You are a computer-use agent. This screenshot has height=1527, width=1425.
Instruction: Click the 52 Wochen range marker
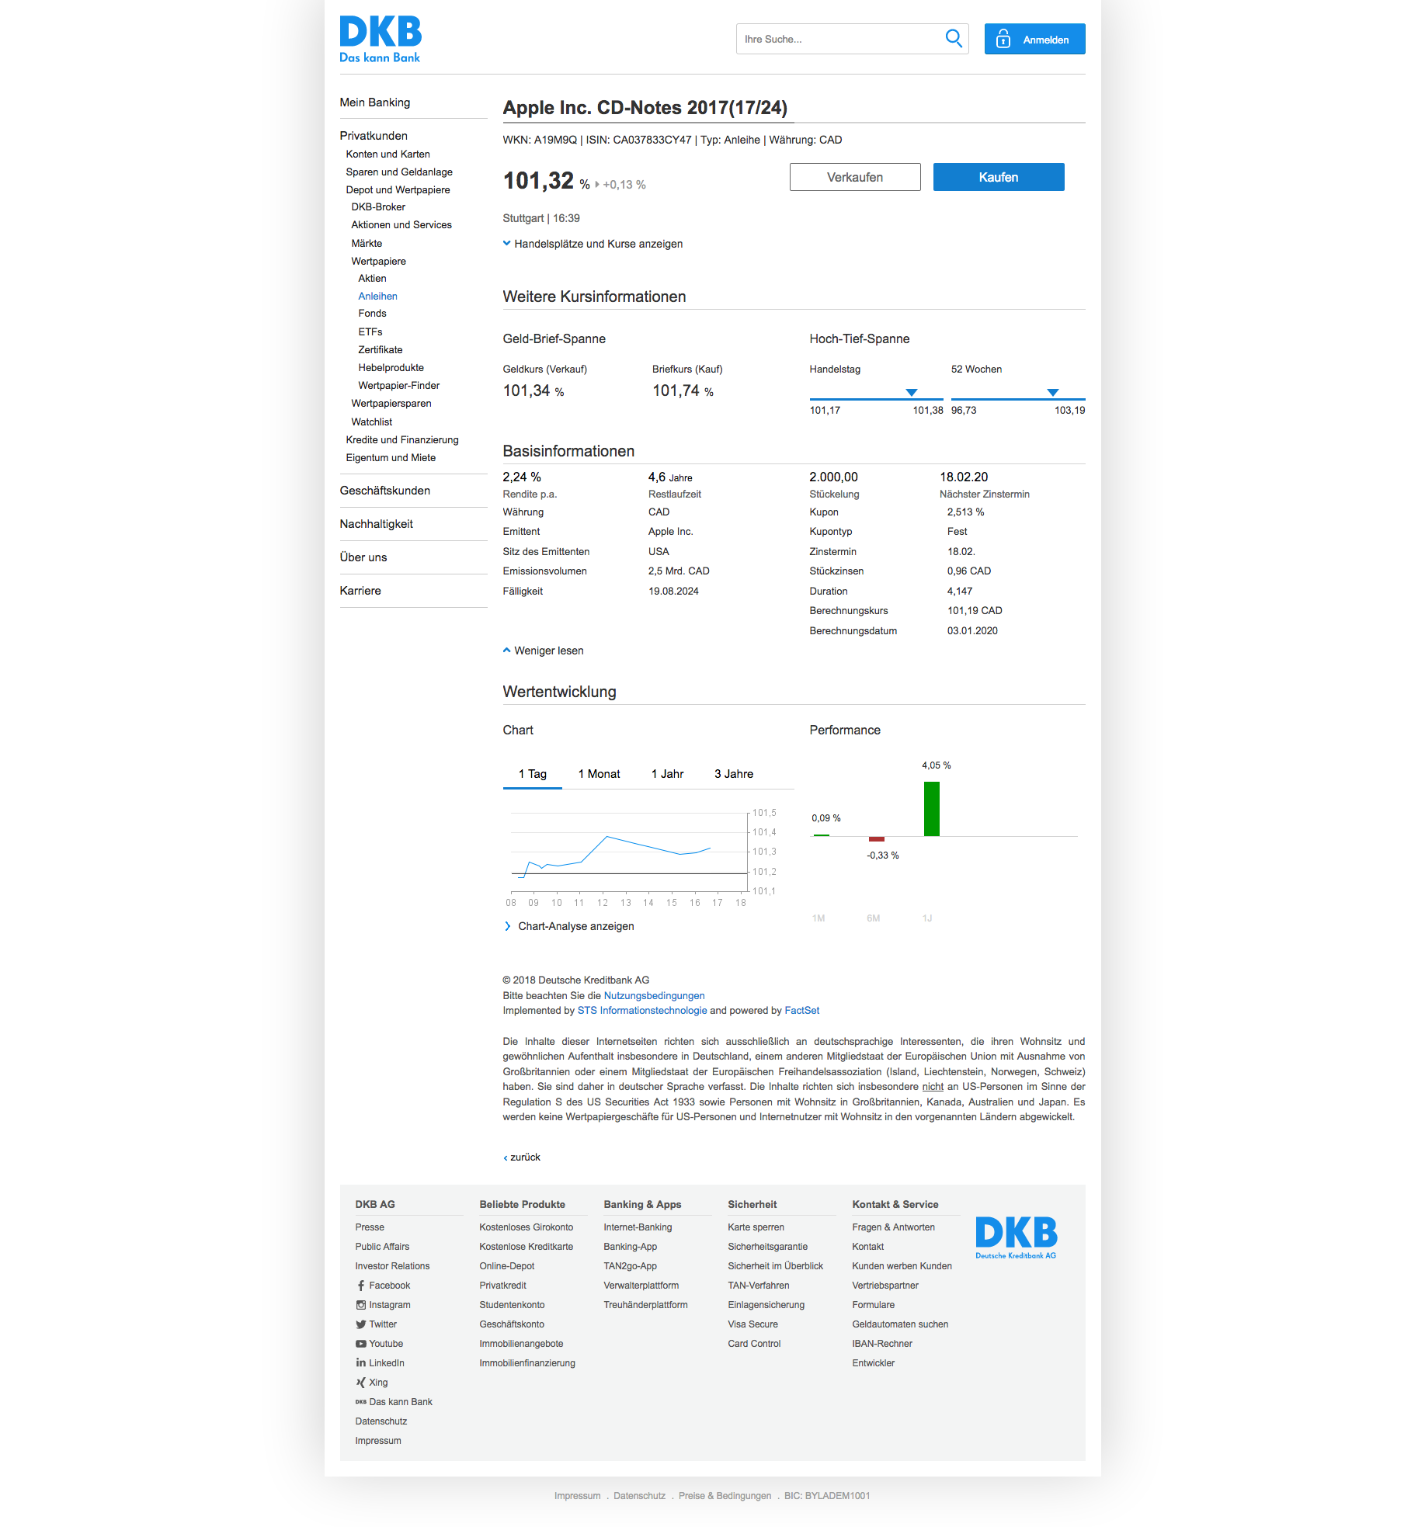[1053, 392]
